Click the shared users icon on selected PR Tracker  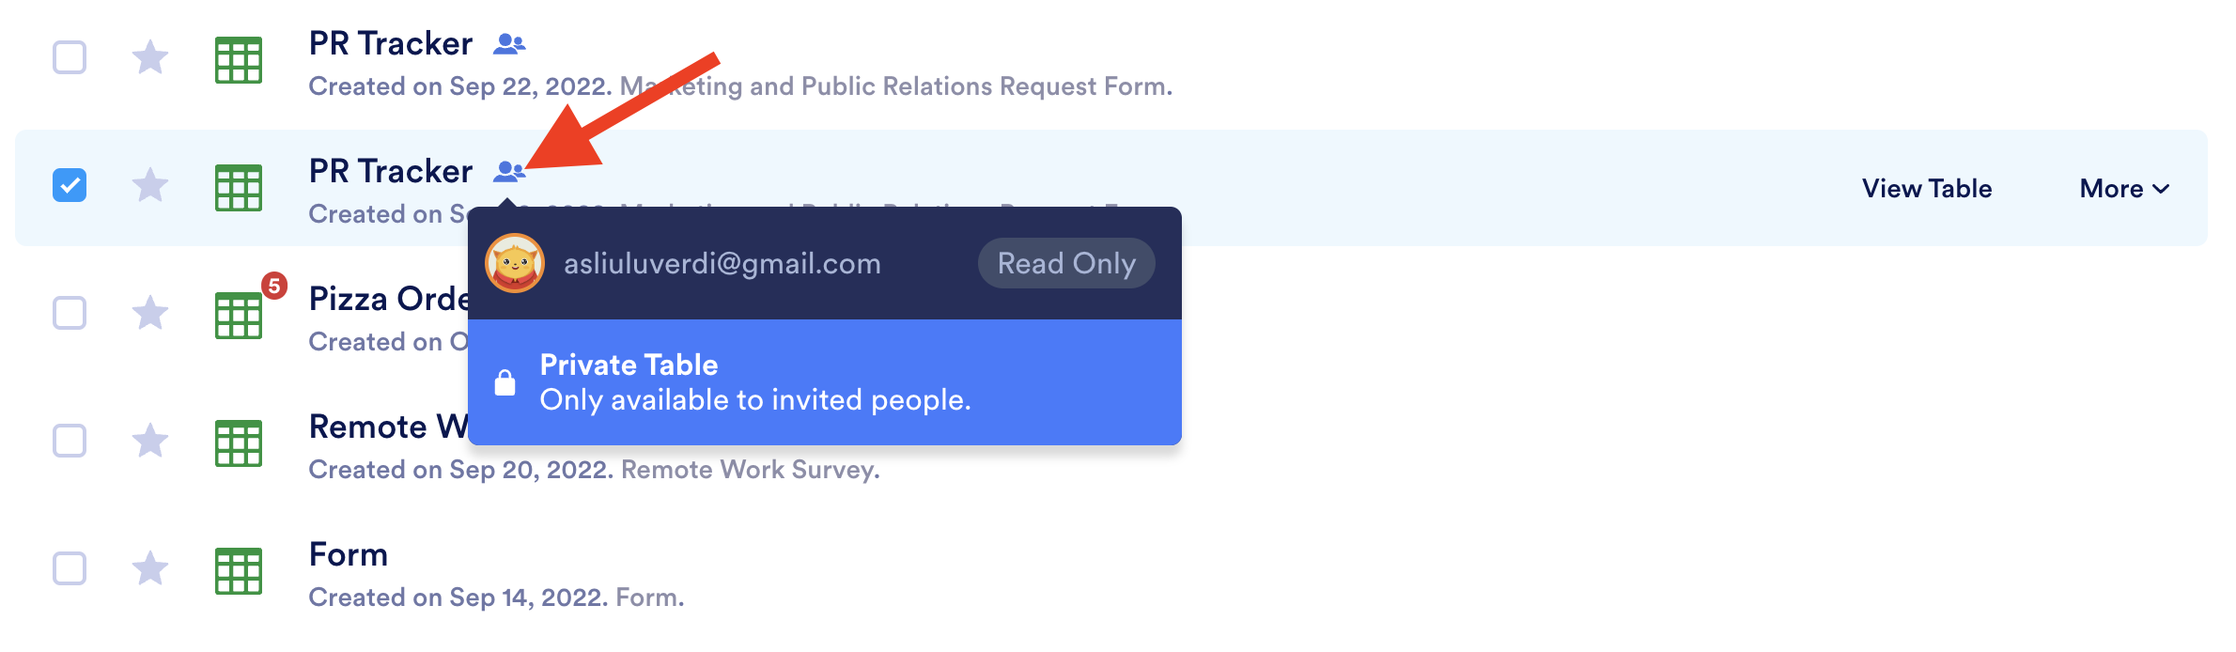point(509,171)
